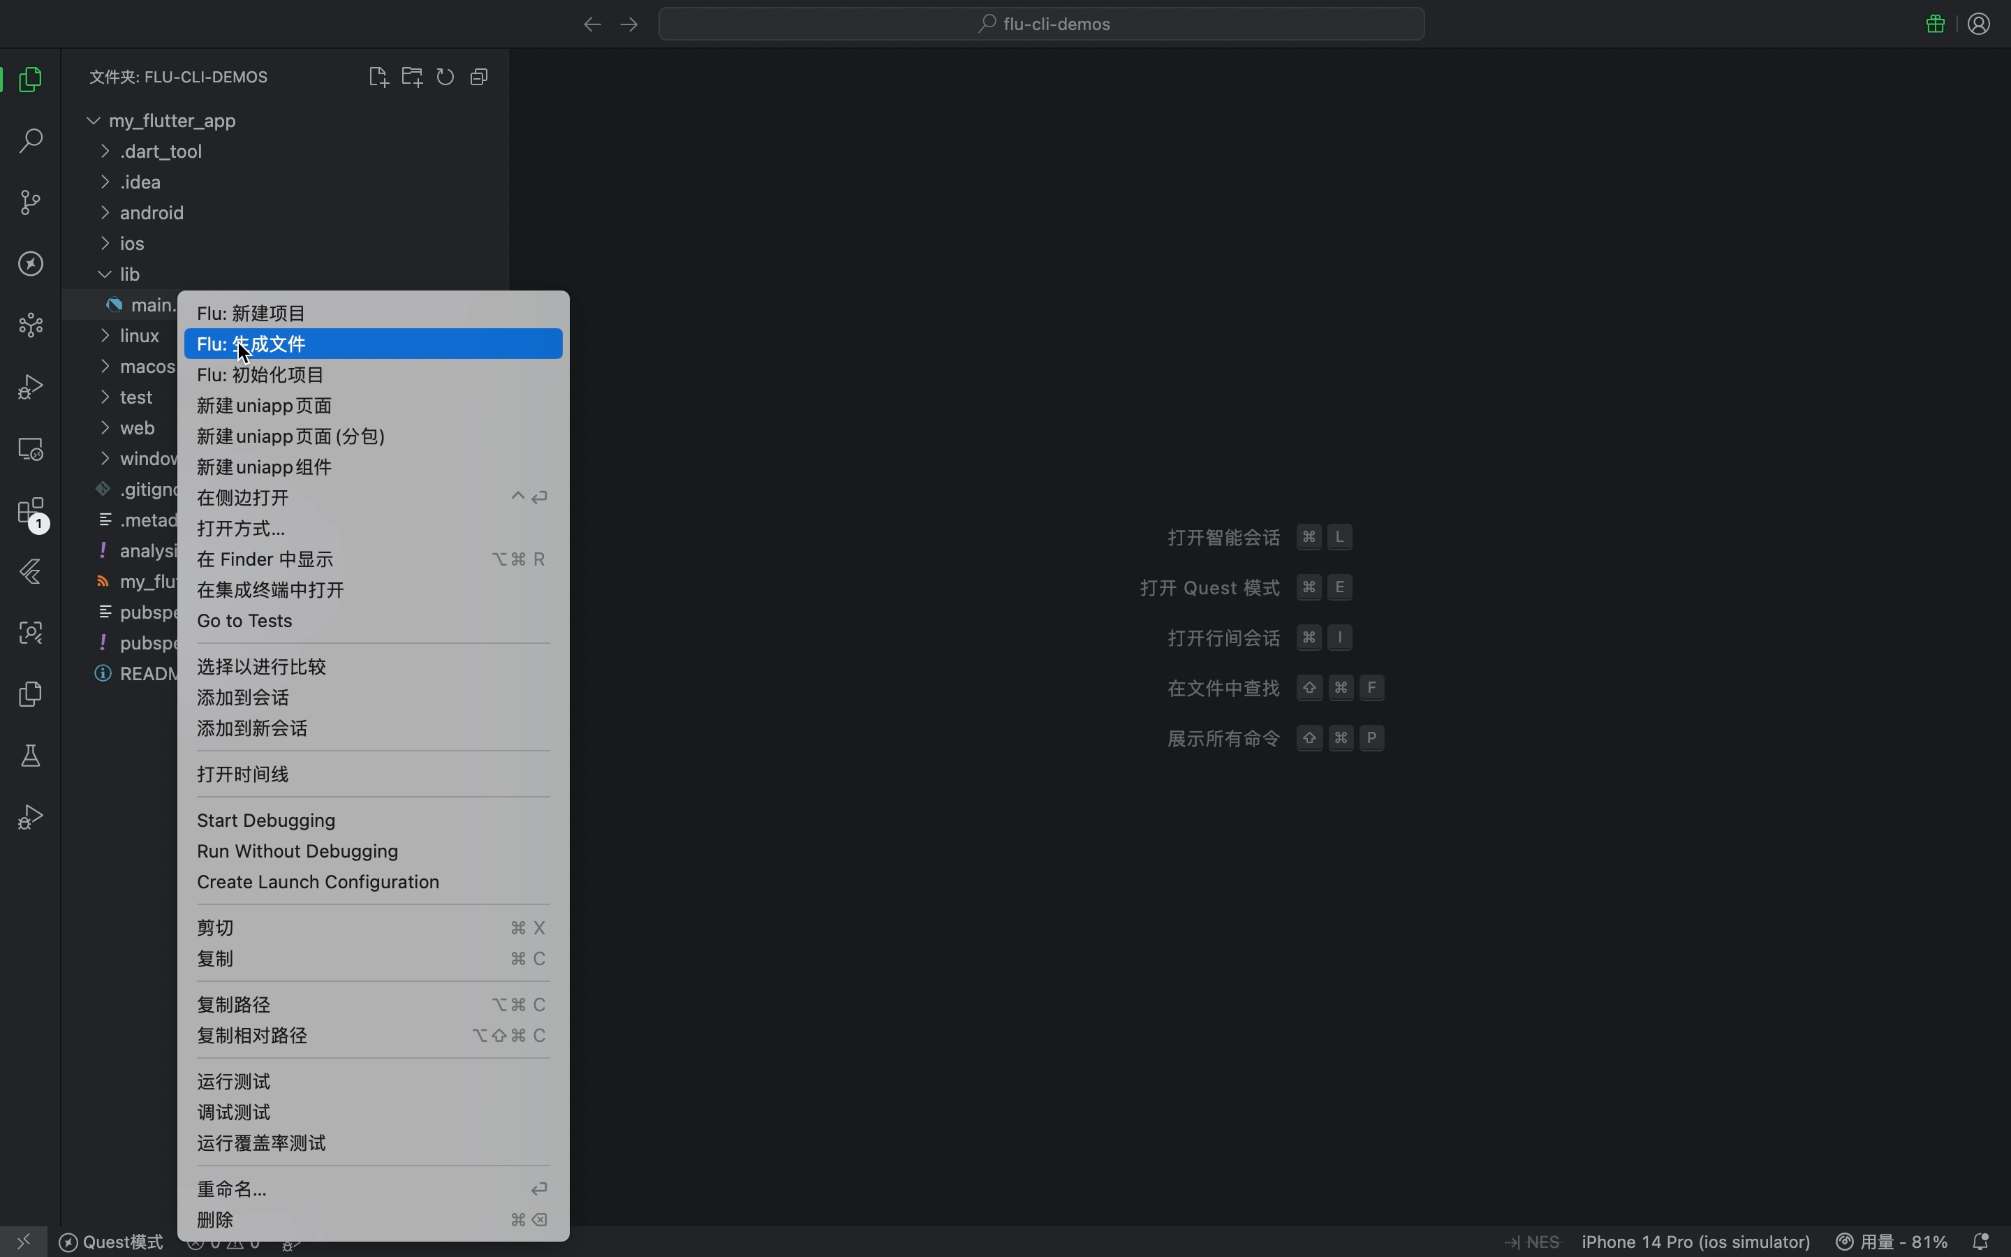The height and width of the screenshot is (1257, 2011).
Task: Create a new file in explorer
Action: (378, 77)
